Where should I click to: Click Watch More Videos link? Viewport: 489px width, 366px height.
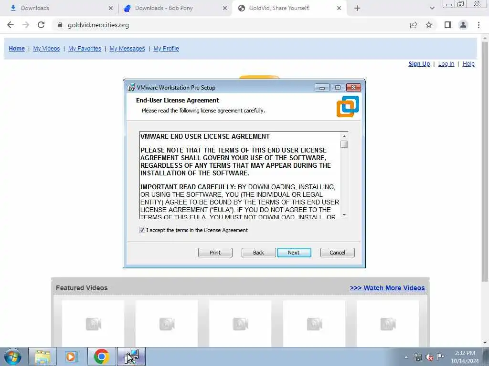[x=387, y=288]
